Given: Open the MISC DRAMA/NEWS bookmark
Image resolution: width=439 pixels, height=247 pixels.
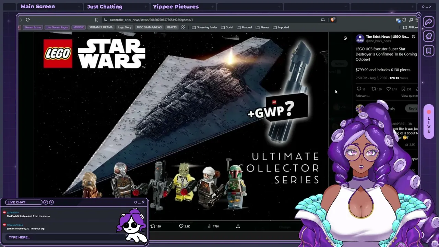Looking at the screenshot, I should point(149,27).
